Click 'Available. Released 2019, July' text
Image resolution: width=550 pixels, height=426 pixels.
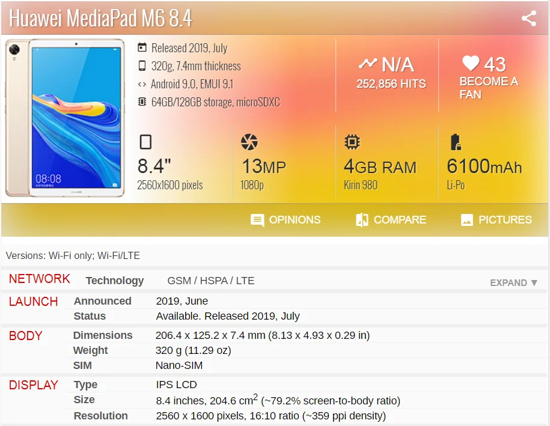point(228,316)
